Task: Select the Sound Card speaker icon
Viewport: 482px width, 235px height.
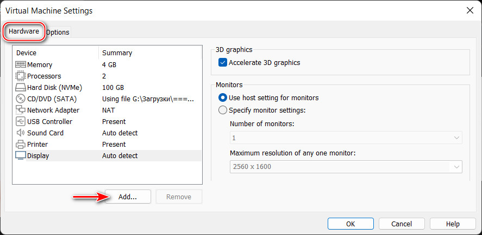Action: 21,133
